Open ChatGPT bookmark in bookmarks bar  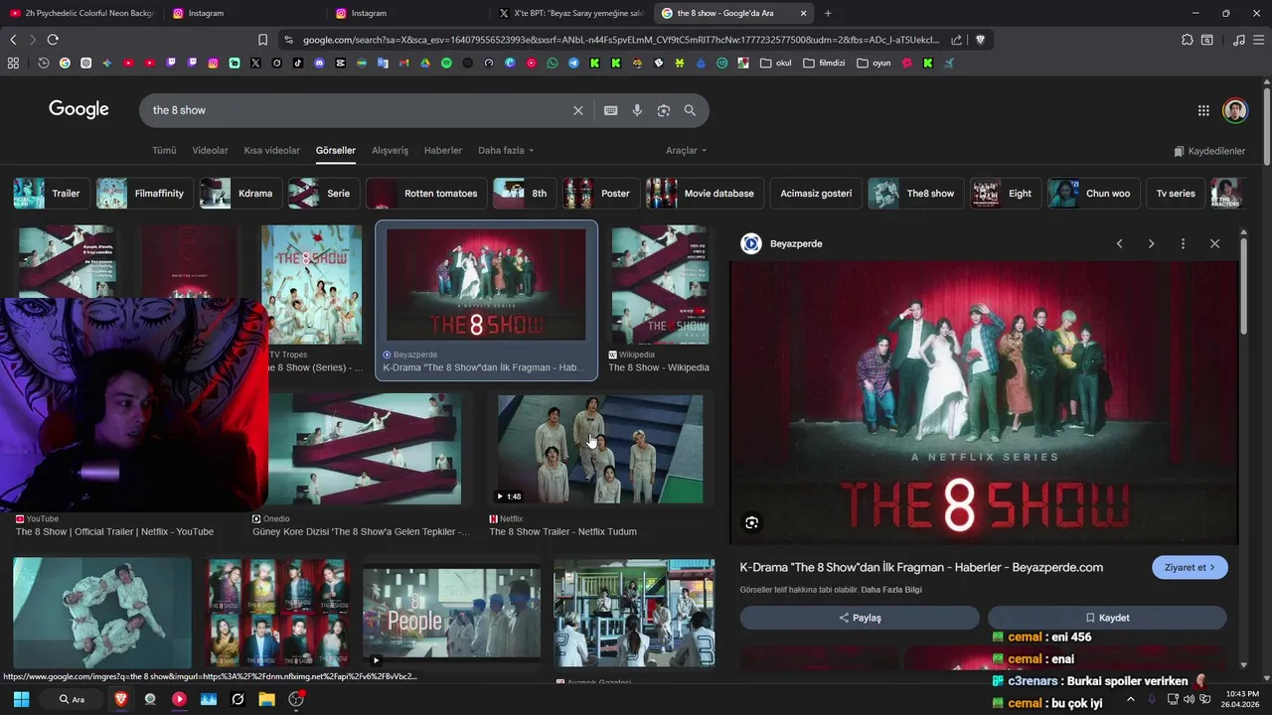pyautogui.click(x=85, y=63)
